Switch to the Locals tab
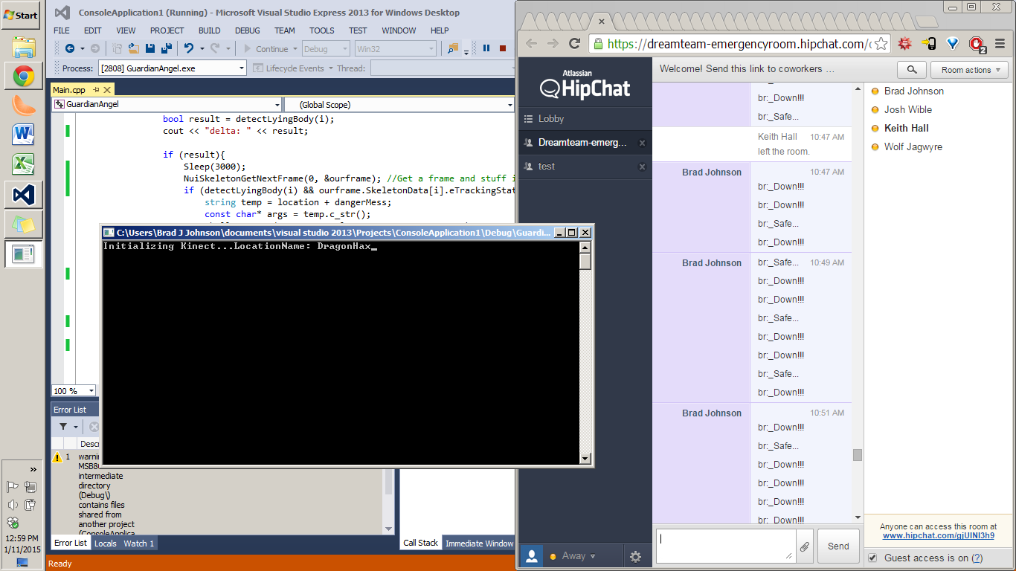This screenshot has height=571, width=1016. 106,543
